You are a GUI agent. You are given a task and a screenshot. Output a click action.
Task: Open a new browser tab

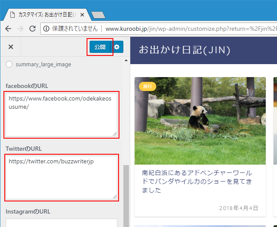98,15
